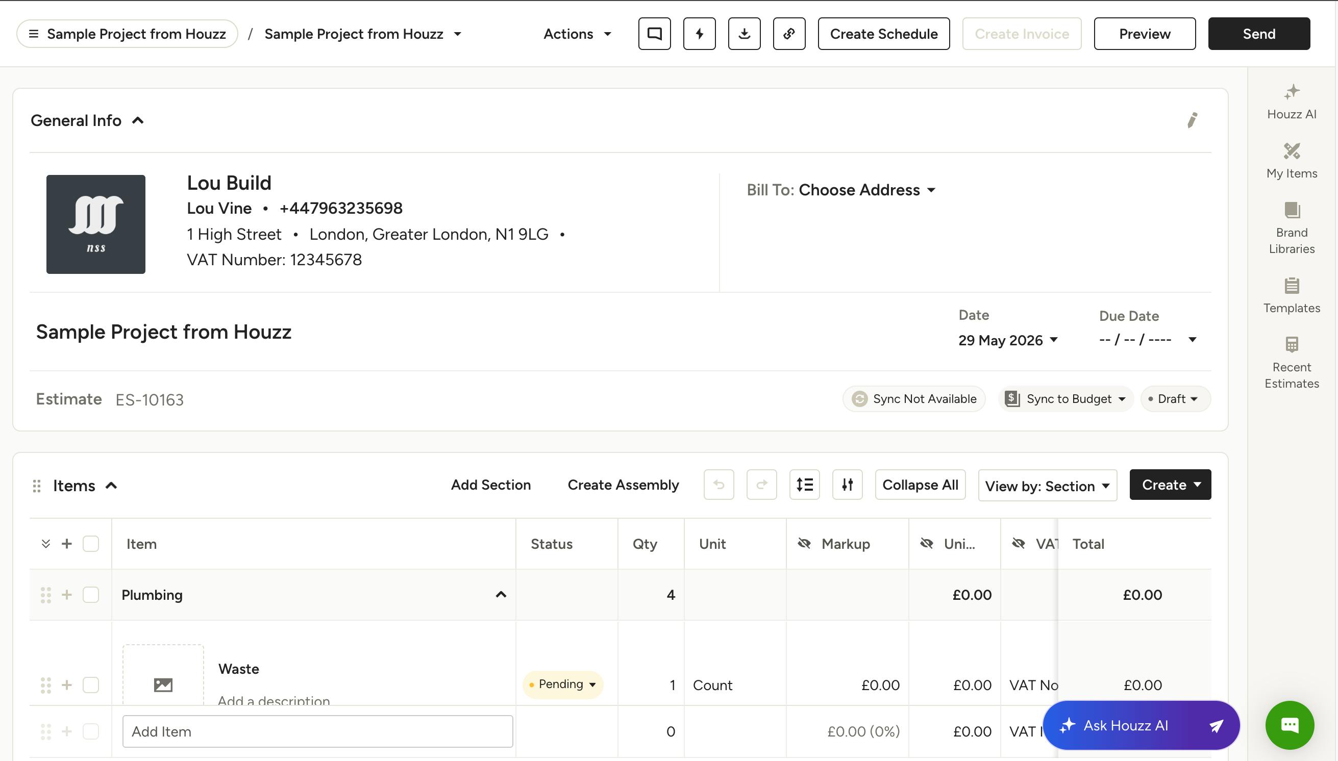Tick the checkbox on the Add Item row

click(x=91, y=731)
